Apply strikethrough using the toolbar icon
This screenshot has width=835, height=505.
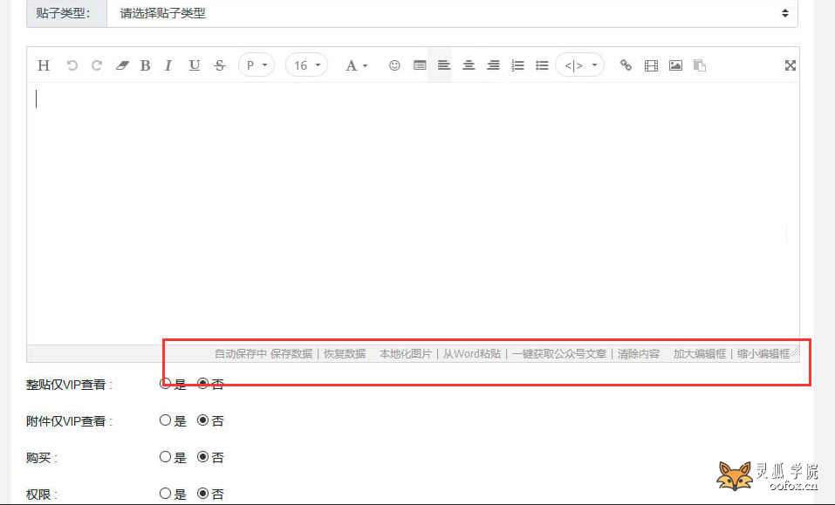click(219, 65)
